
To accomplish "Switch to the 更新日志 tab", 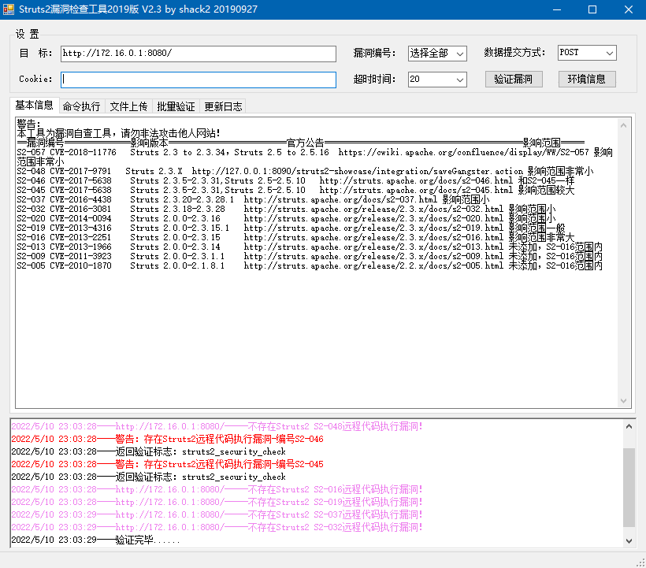I will (223, 106).
